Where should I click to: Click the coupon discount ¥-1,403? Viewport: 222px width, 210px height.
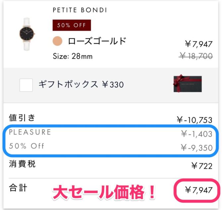point(196,134)
